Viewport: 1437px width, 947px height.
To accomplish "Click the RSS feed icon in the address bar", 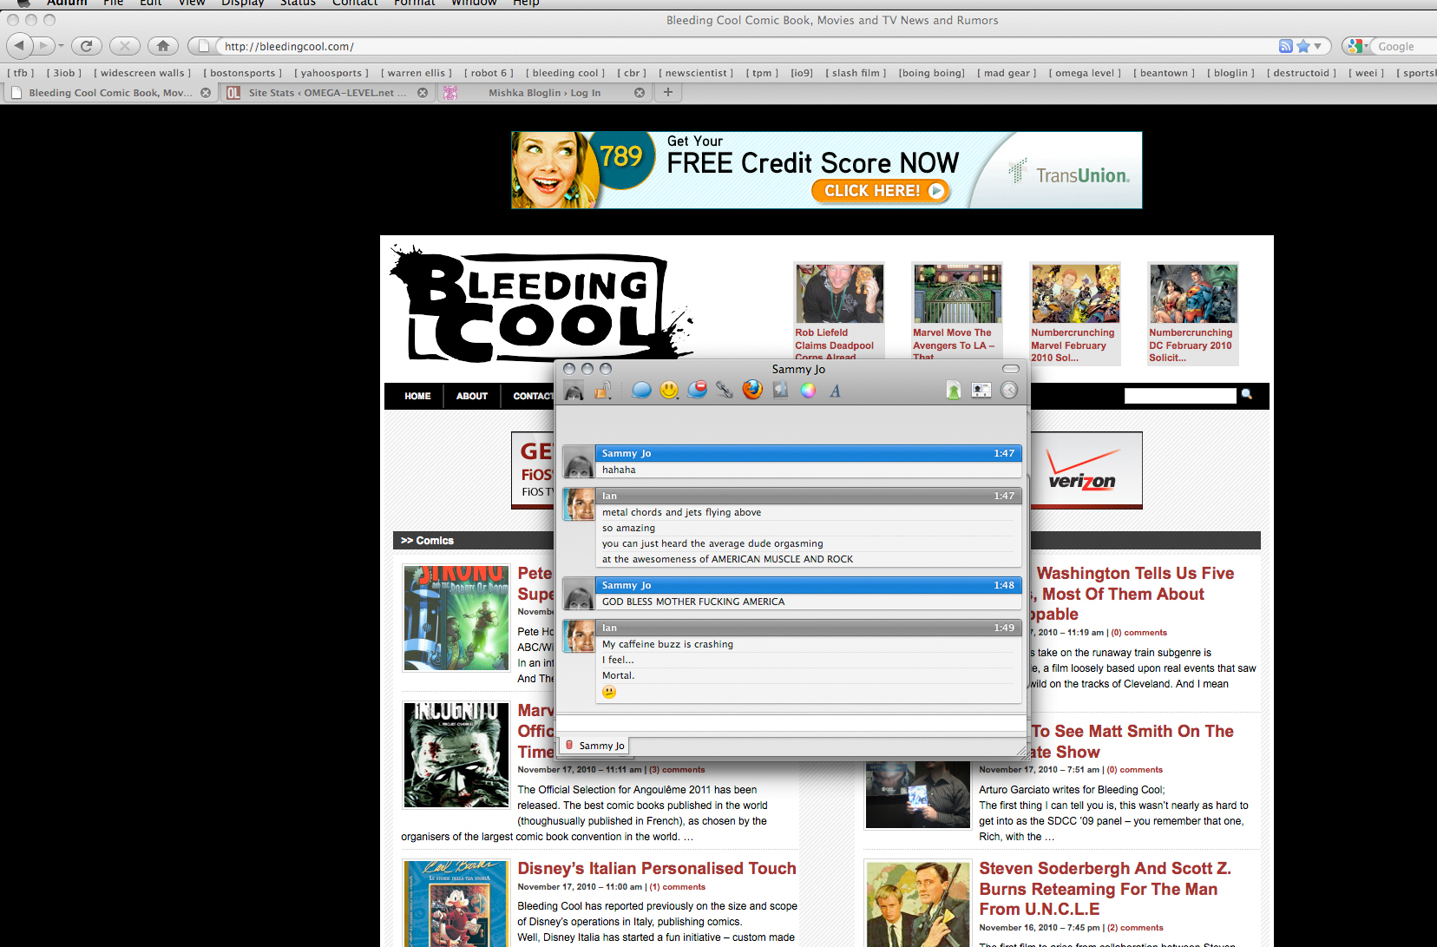I will tap(1285, 46).
